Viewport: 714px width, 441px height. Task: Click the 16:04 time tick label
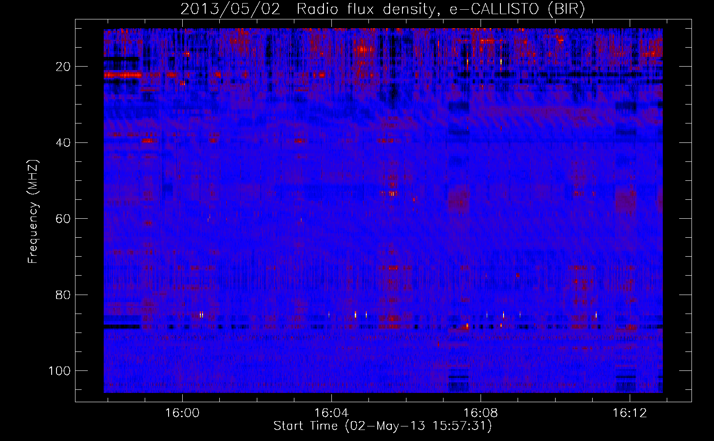331,413
